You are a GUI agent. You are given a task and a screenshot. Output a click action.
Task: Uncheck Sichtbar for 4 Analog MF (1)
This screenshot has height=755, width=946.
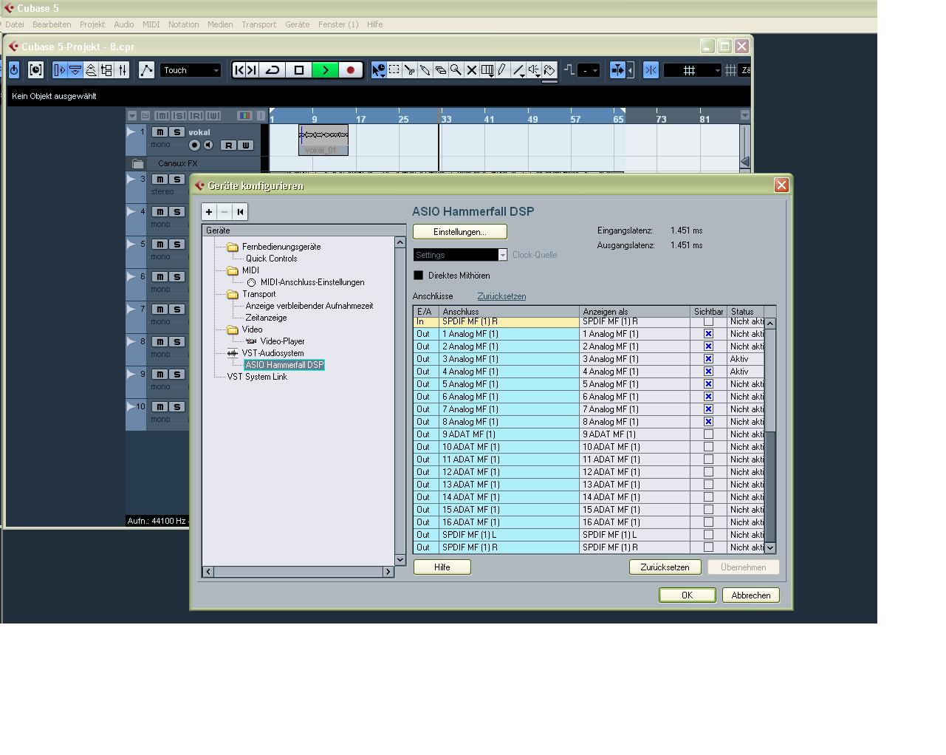(x=708, y=372)
